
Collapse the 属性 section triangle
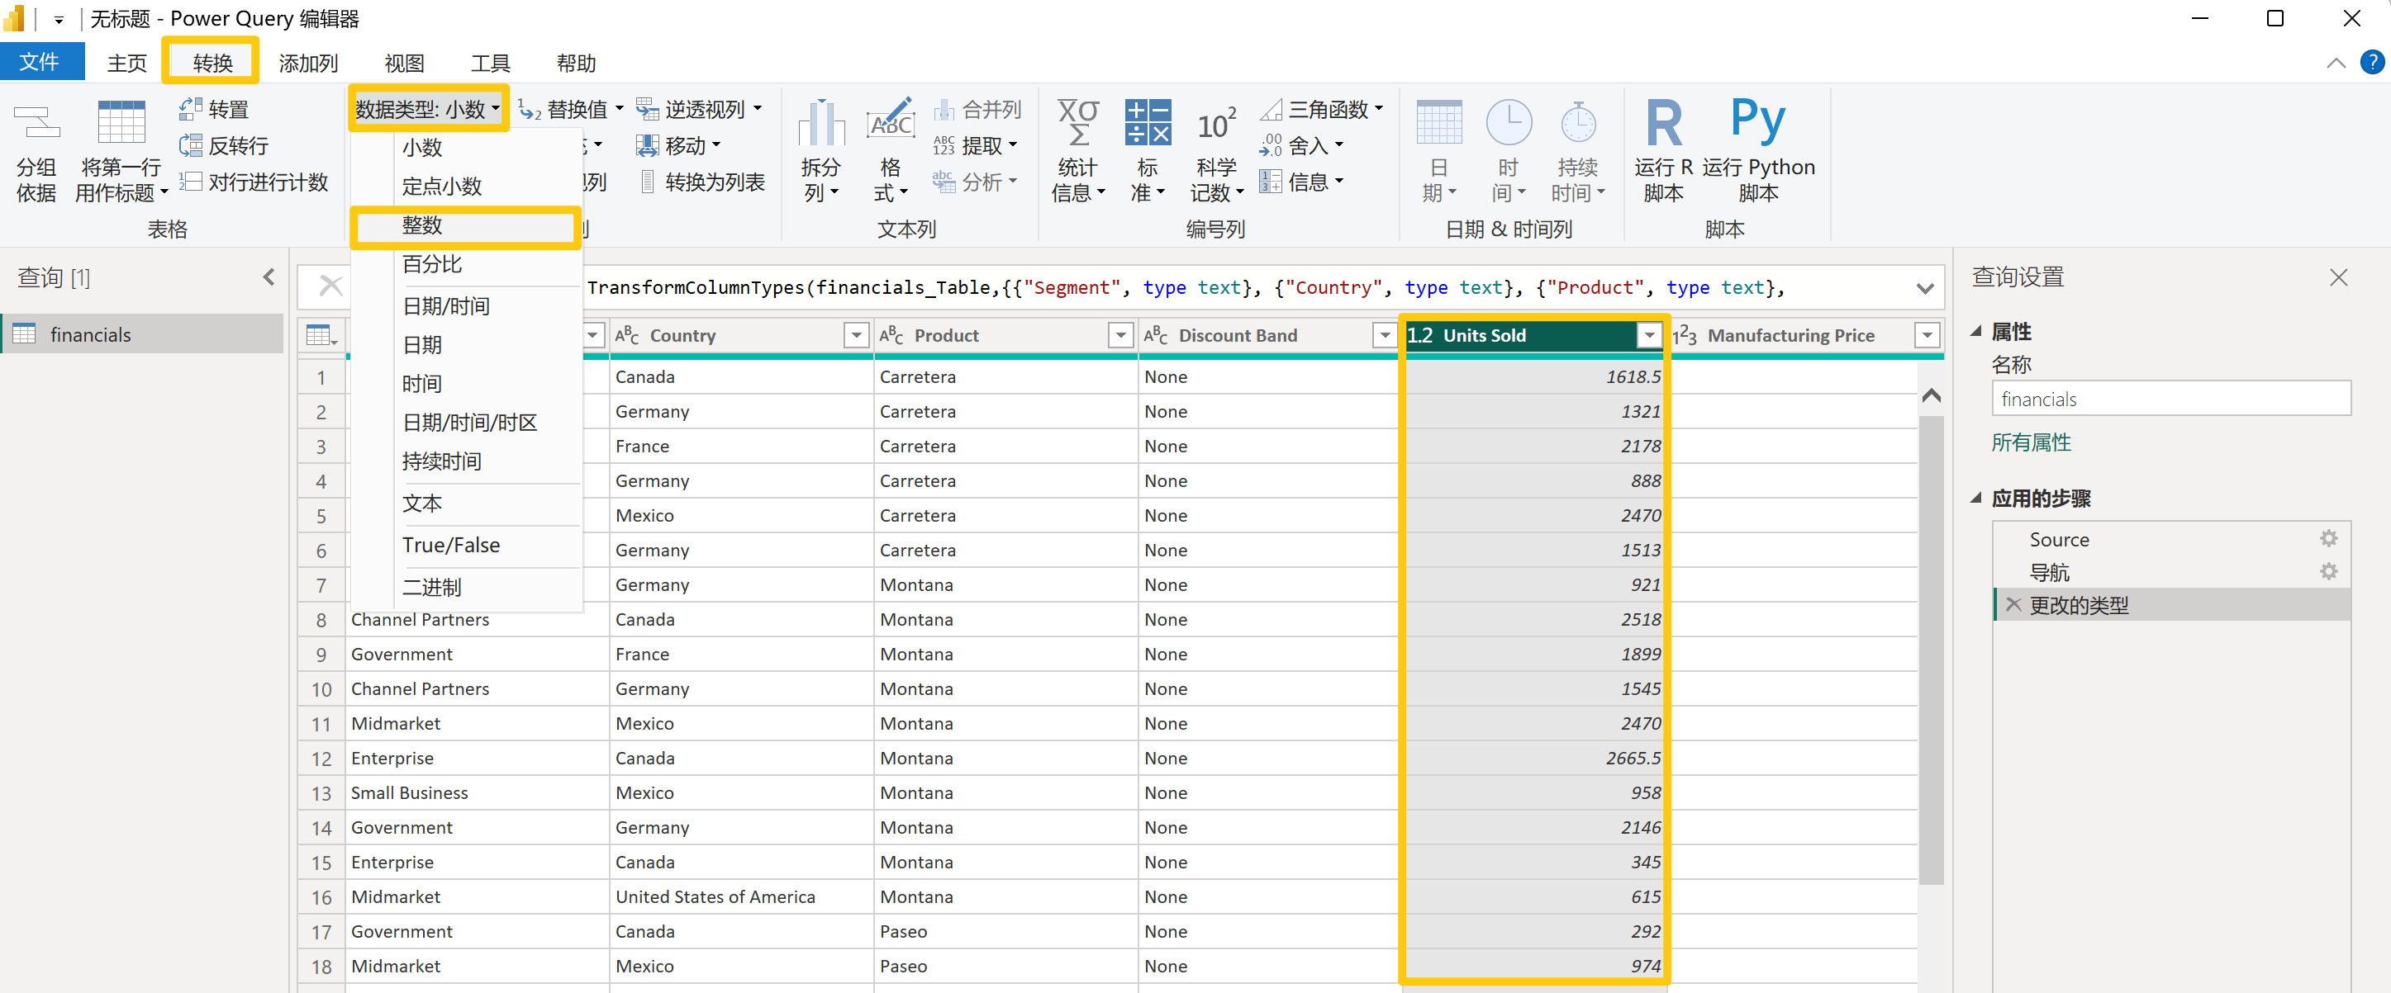click(x=1976, y=331)
